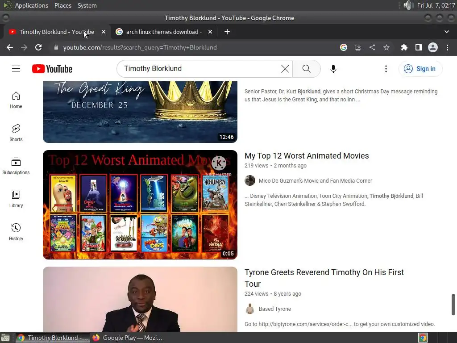This screenshot has height=343, width=457.
Task: Click '224 views • 8 years ago' text
Action: pyautogui.click(x=273, y=294)
